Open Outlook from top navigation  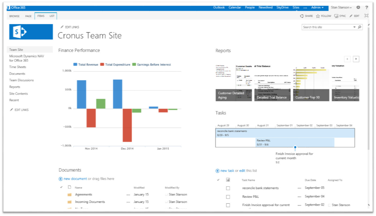tap(219, 8)
